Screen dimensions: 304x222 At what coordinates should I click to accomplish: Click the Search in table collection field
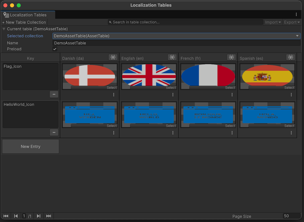pos(186,22)
